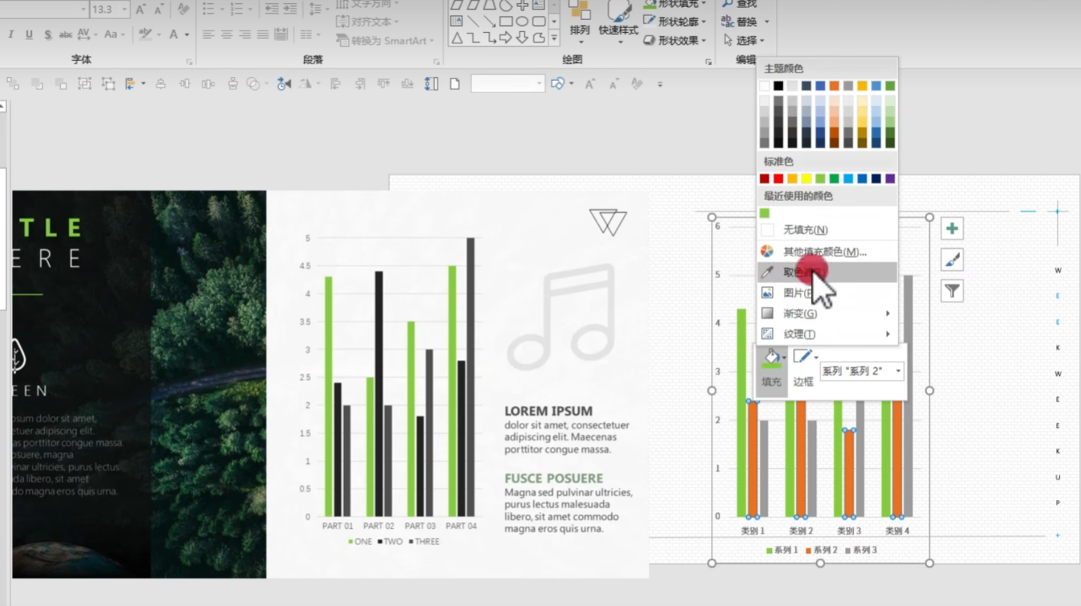
Task: Center text in paragraph group
Action: pyautogui.click(x=227, y=34)
